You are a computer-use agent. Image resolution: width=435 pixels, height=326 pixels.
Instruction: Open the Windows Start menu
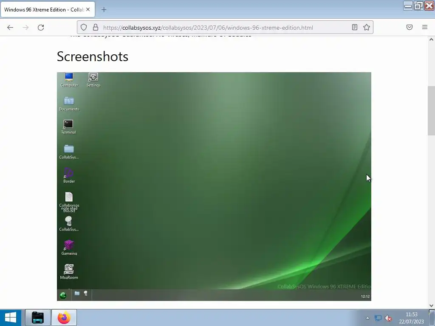click(11, 318)
